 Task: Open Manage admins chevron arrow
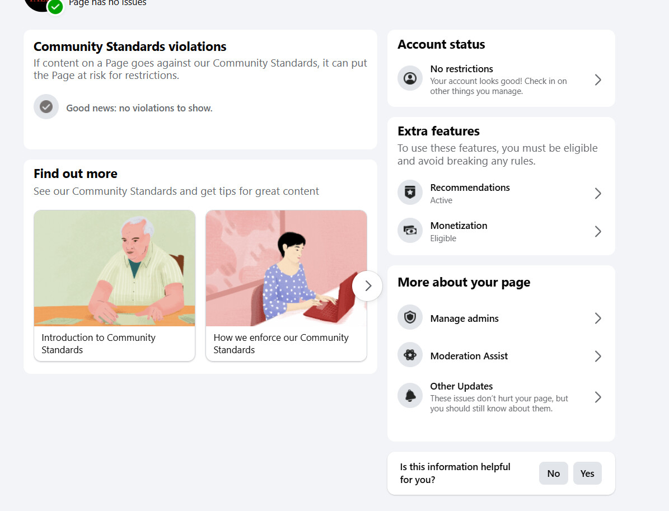tap(597, 318)
